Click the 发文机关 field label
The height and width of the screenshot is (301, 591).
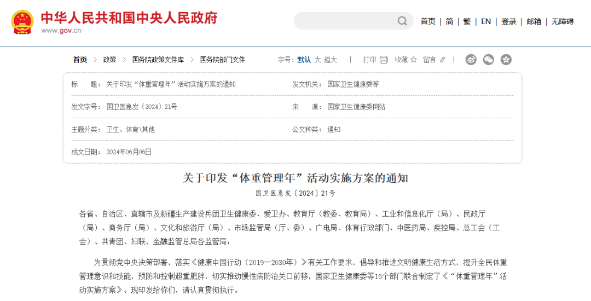tap(307, 84)
